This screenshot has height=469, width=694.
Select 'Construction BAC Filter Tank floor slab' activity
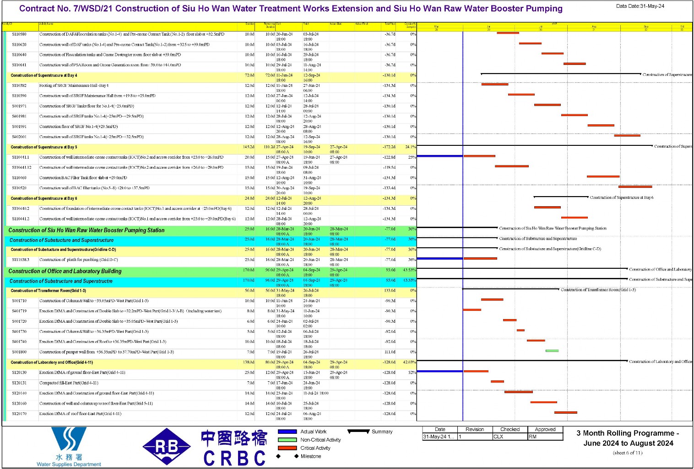point(83,178)
